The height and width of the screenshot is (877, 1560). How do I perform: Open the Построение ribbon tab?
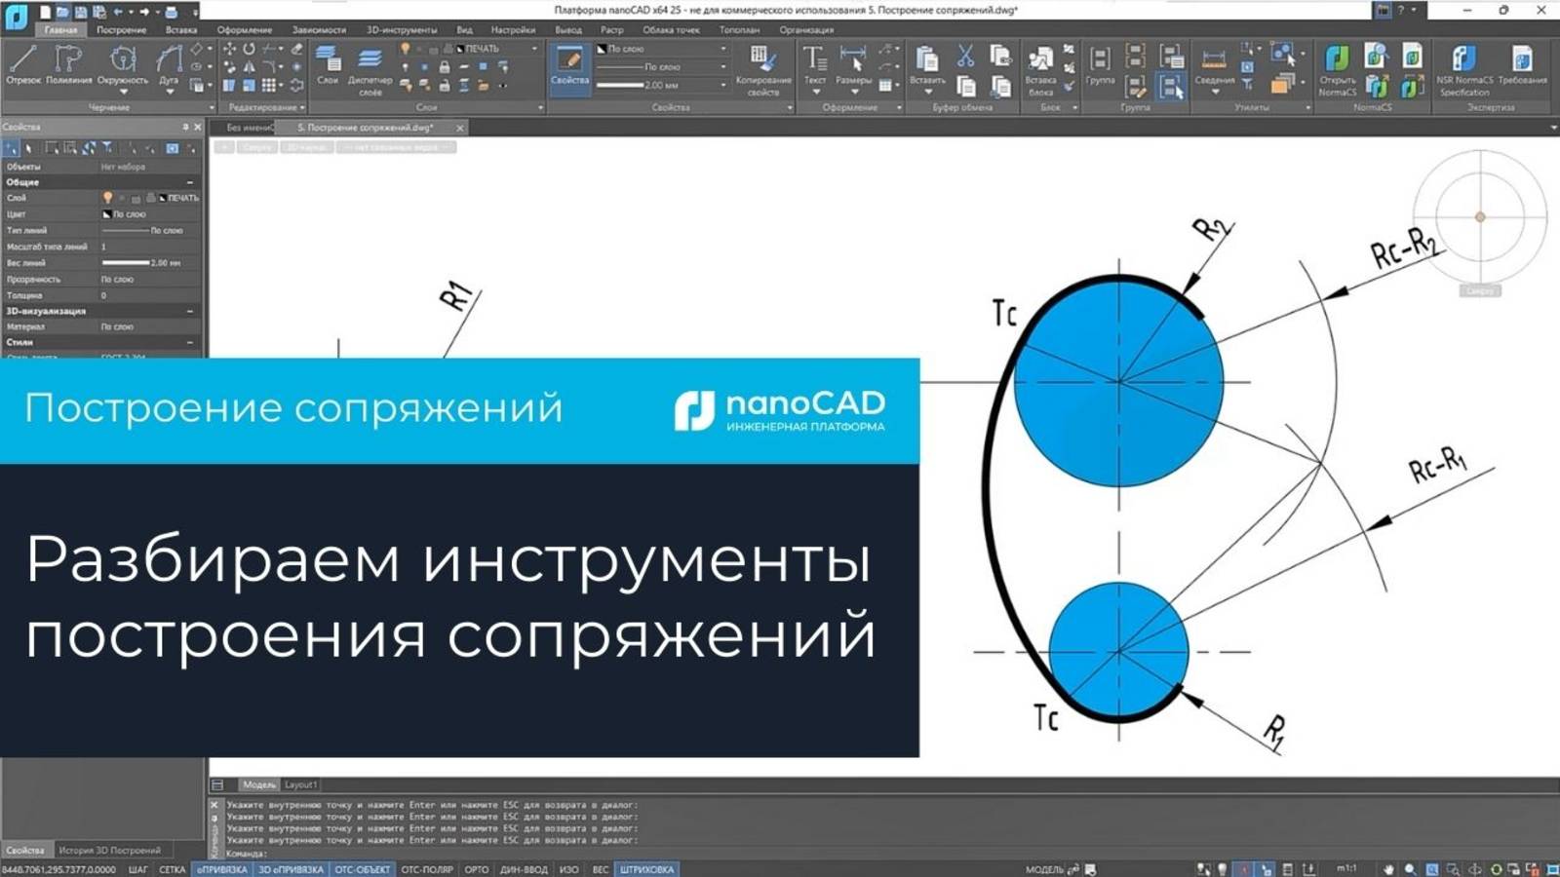pyautogui.click(x=121, y=30)
